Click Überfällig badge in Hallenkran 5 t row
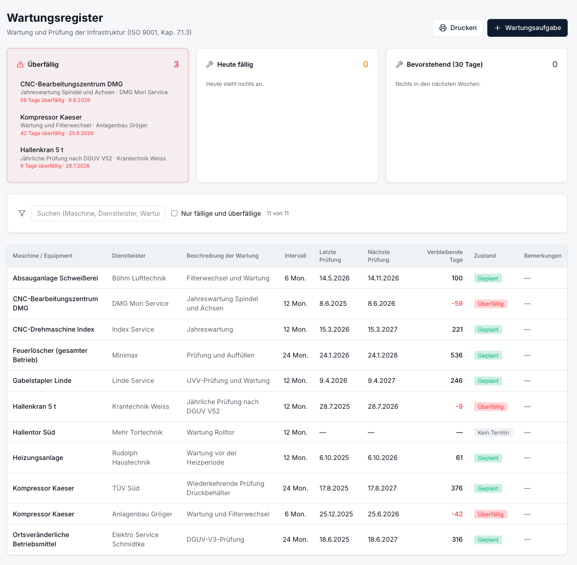Image resolution: width=577 pixels, height=565 pixels. (x=491, y=407)
